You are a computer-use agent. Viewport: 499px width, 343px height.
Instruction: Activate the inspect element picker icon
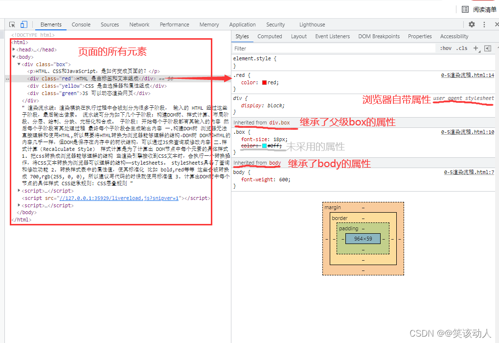[12, 24]
